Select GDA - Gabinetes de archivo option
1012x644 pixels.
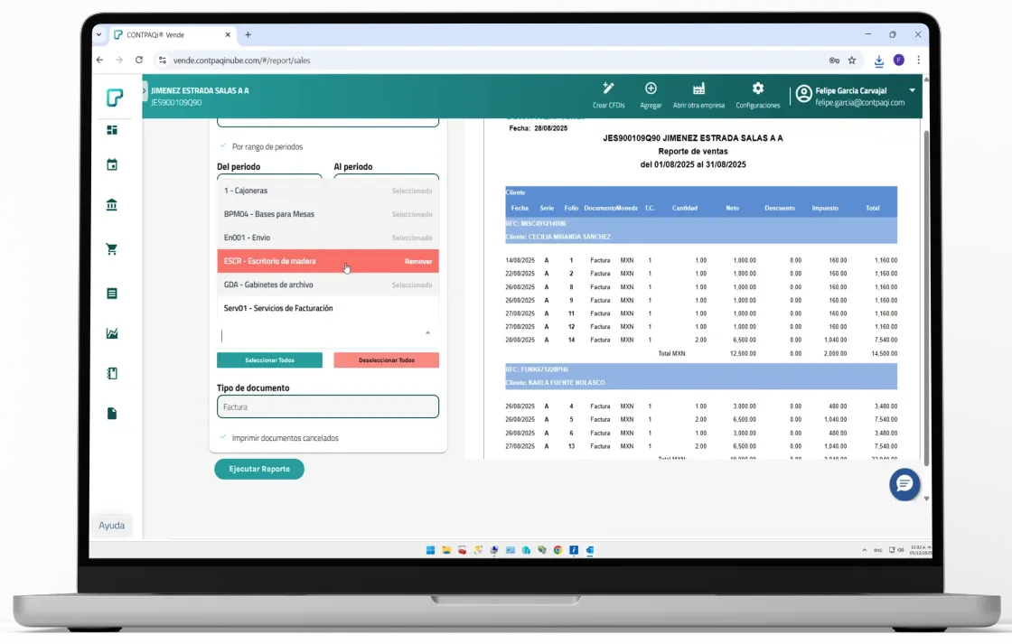(328, 285)
